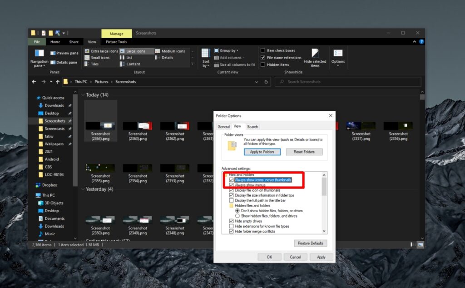
Task: Click the Hide selected items icon
Action: 315,54
